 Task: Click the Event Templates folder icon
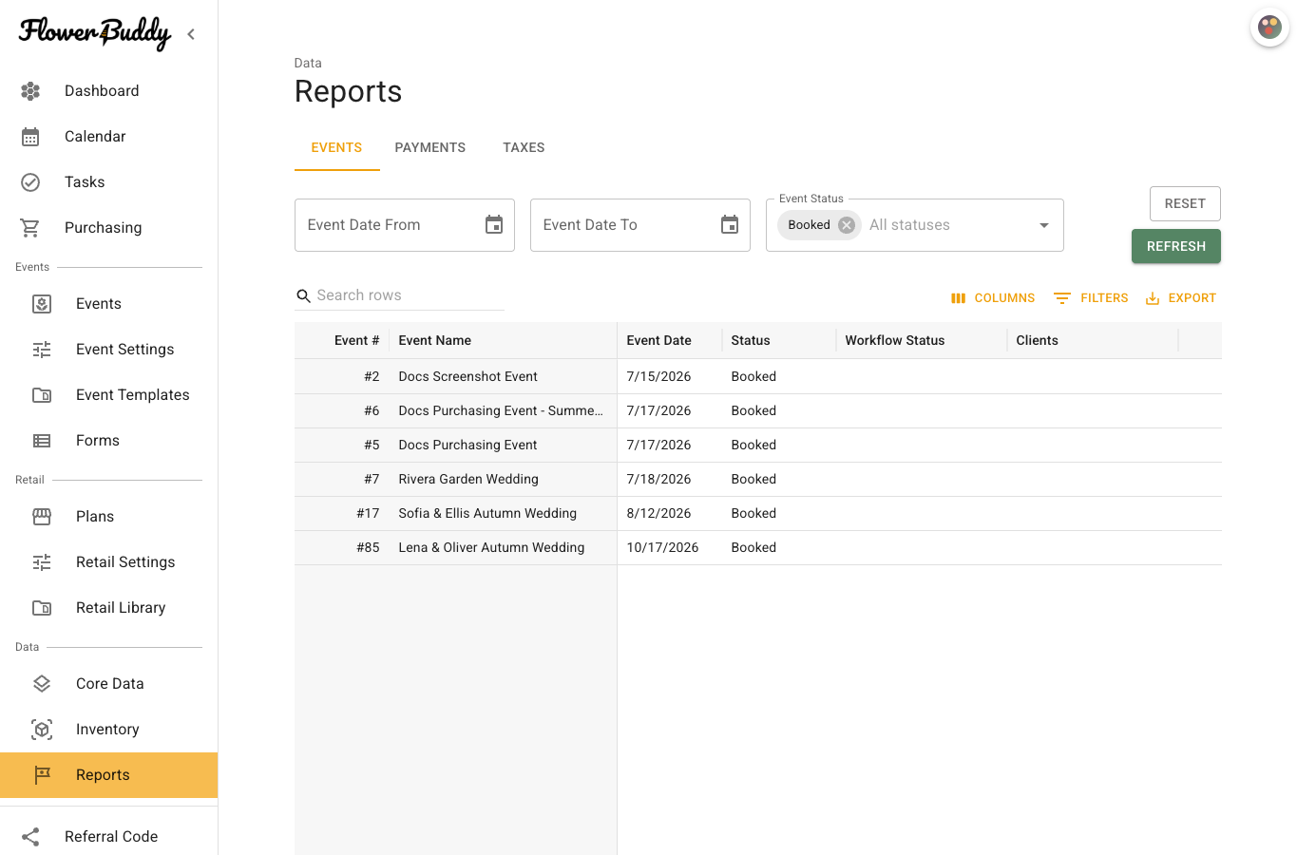(x=42, y=395)
